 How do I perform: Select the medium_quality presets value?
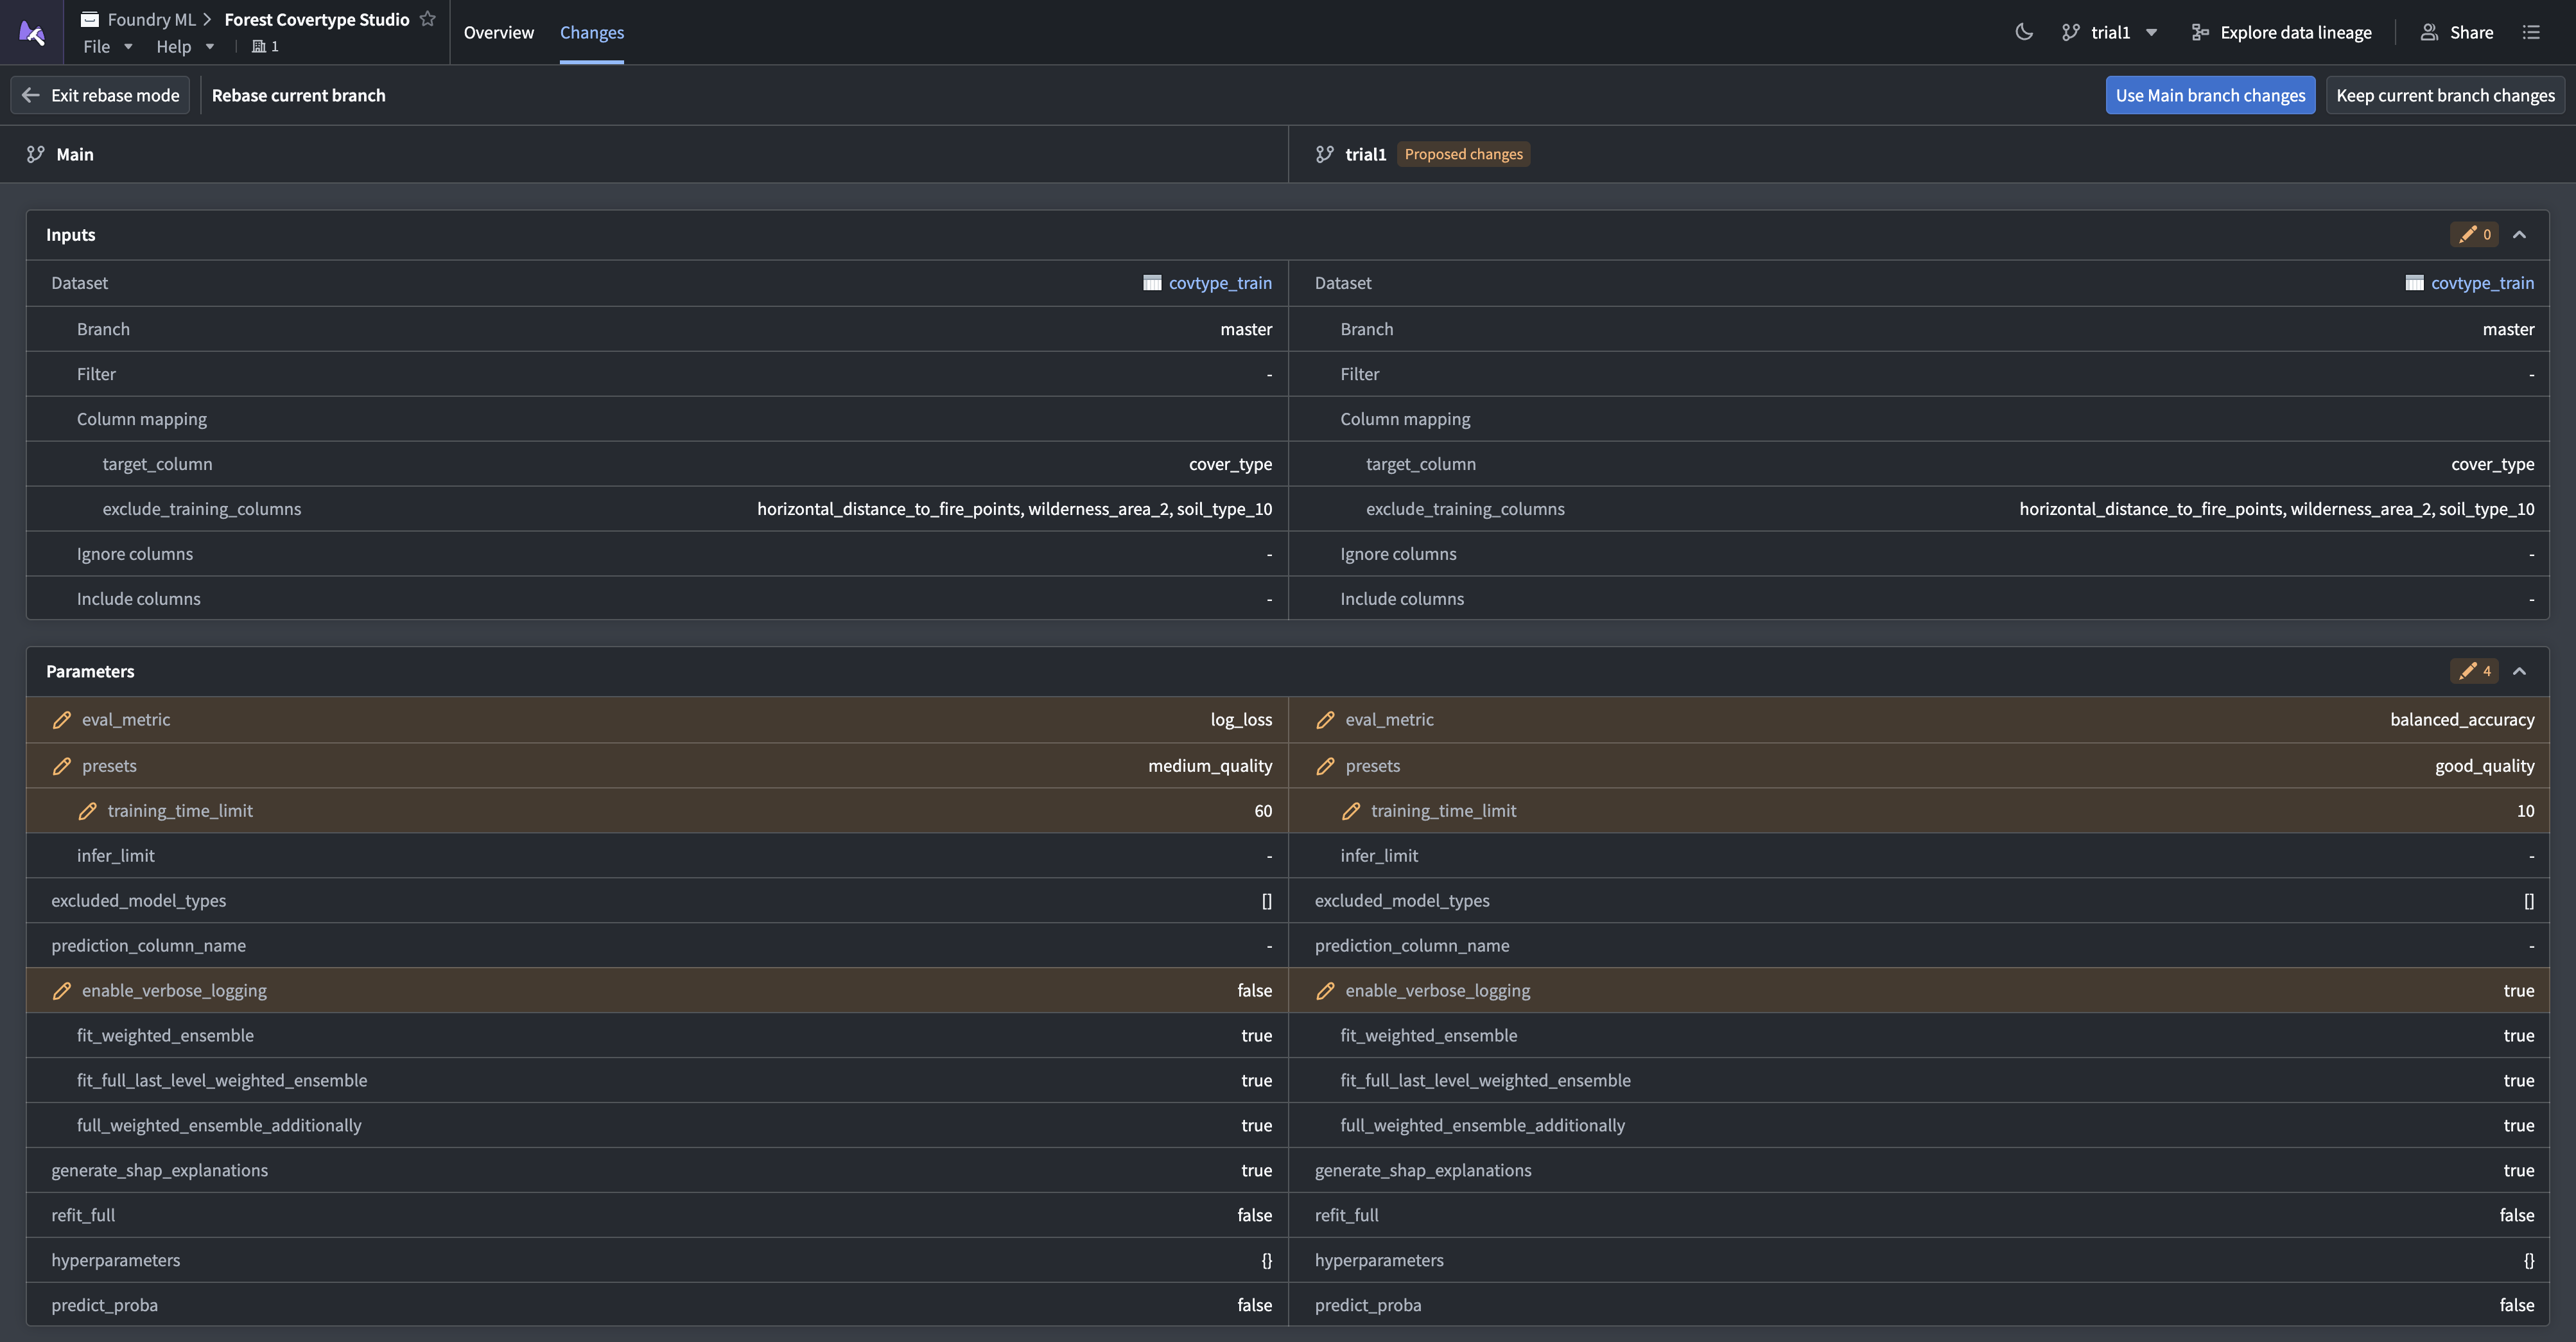pyautogui.click(x=1210, y=766)
